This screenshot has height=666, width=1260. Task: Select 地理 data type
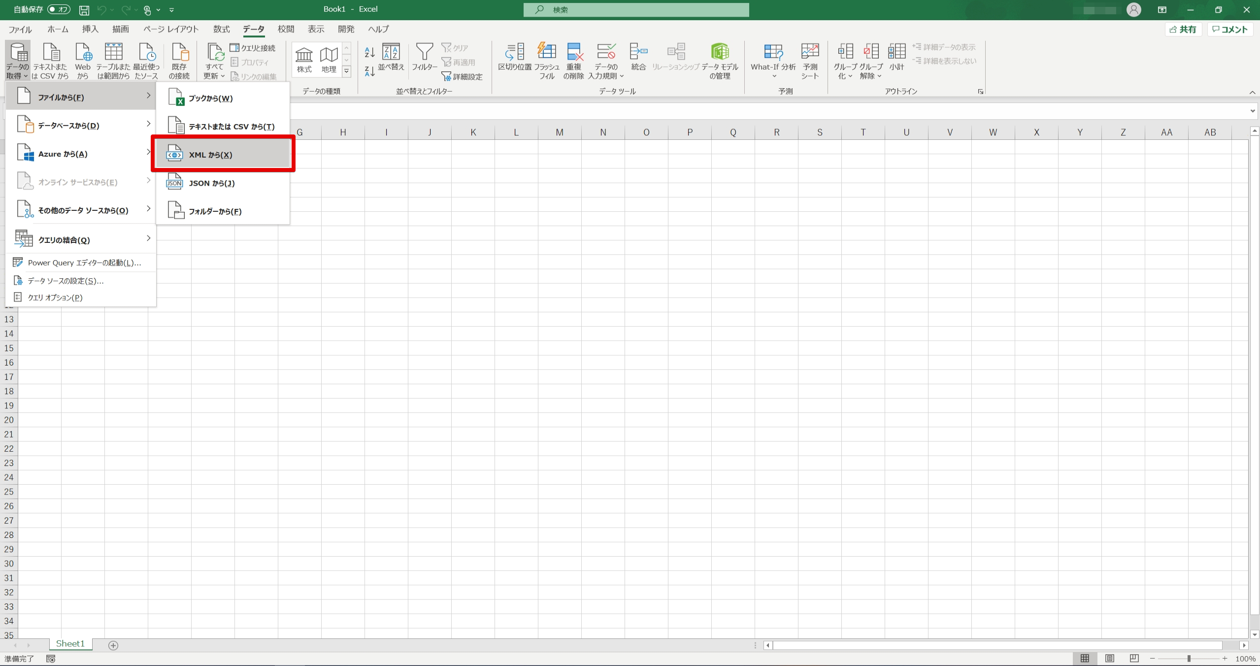329,60
